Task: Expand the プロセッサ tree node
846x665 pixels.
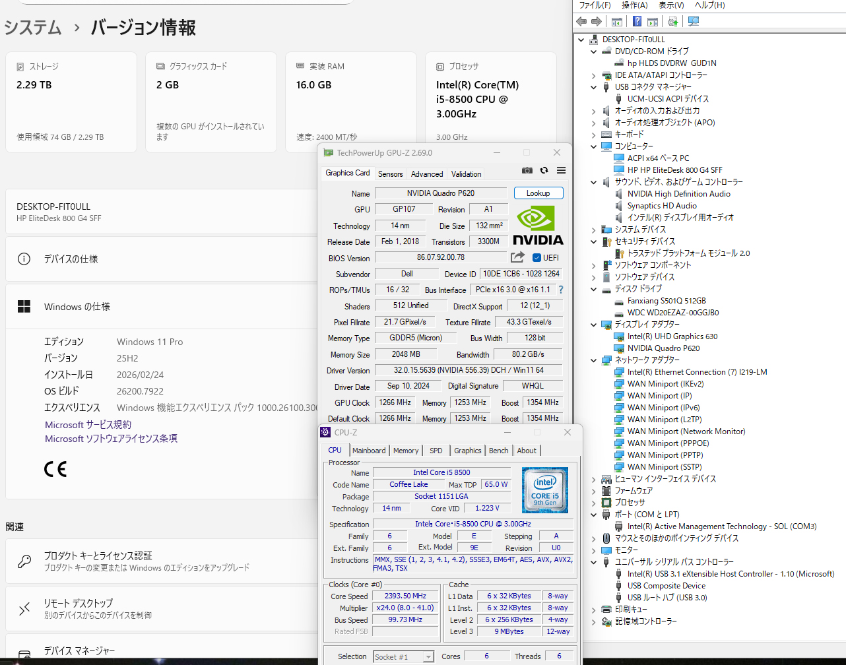Action: (x=593, y=503)
